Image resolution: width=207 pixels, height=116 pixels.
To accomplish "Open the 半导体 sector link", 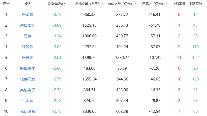I will click(x=27, y=57).
